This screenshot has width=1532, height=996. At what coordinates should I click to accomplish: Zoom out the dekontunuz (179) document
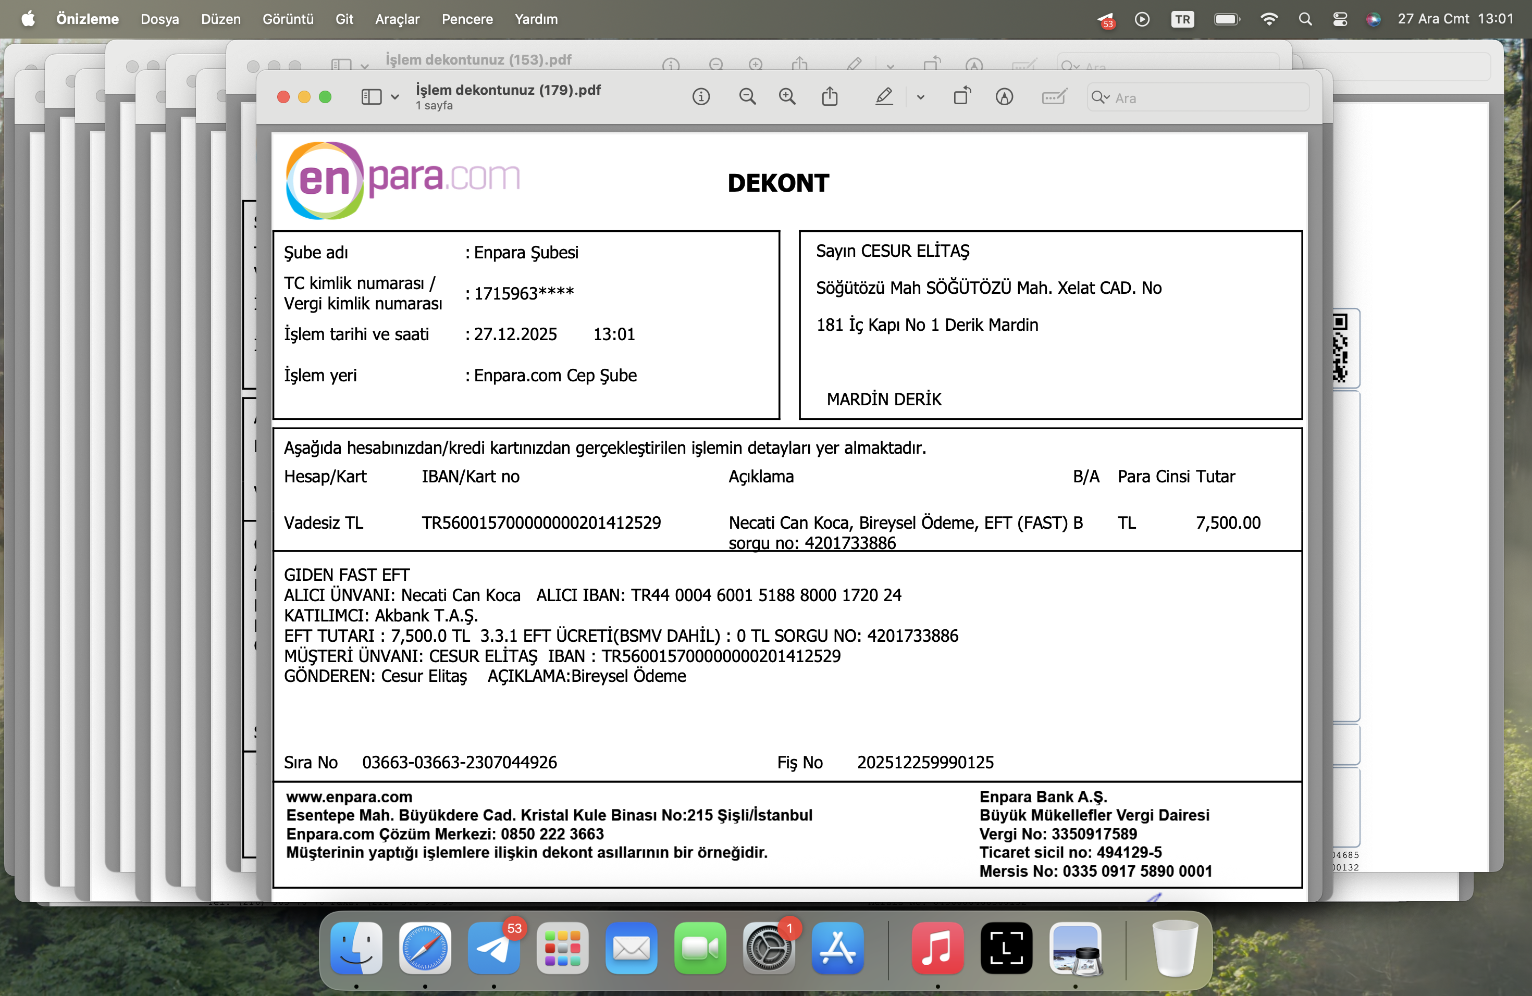747,97
